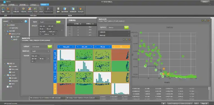The height and width of the screenshot is (105, 214).
Task: Check the second row checkbox in sample list
Action: coord(70,30)
